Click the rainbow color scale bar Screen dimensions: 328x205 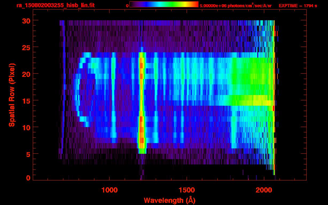(x=164, y=4)
